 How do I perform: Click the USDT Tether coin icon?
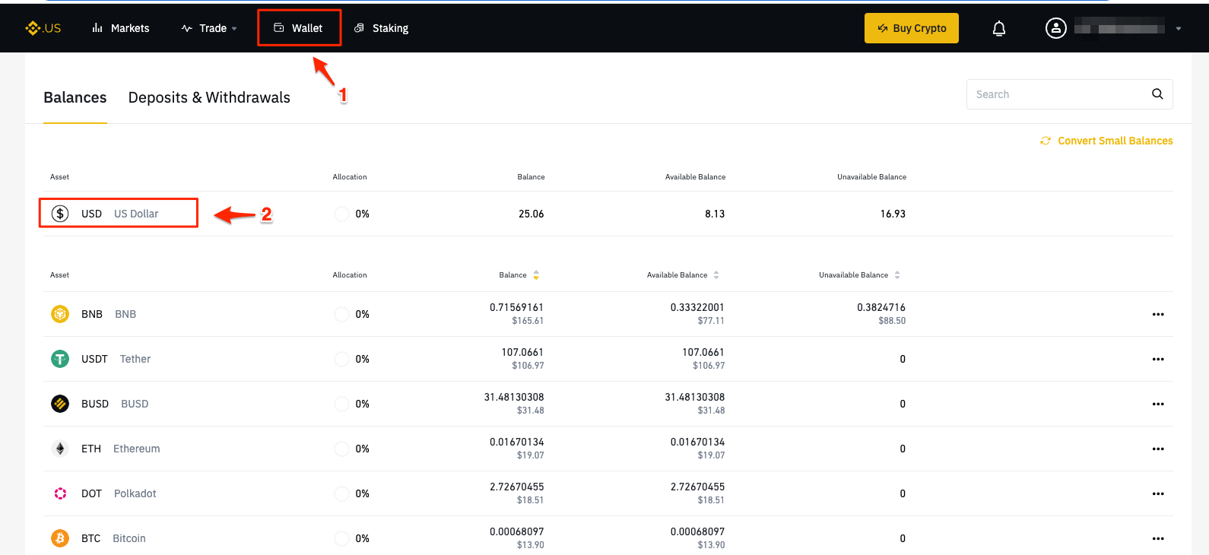[60, 359]
